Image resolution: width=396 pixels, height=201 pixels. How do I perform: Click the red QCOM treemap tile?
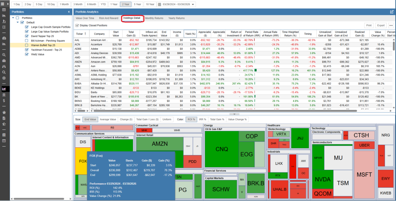pyautogui.click(x=323, y=193)
